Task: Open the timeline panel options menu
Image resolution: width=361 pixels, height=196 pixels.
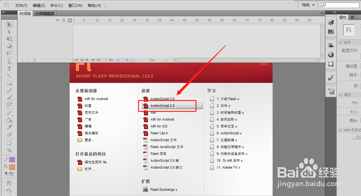Action: 322,13
